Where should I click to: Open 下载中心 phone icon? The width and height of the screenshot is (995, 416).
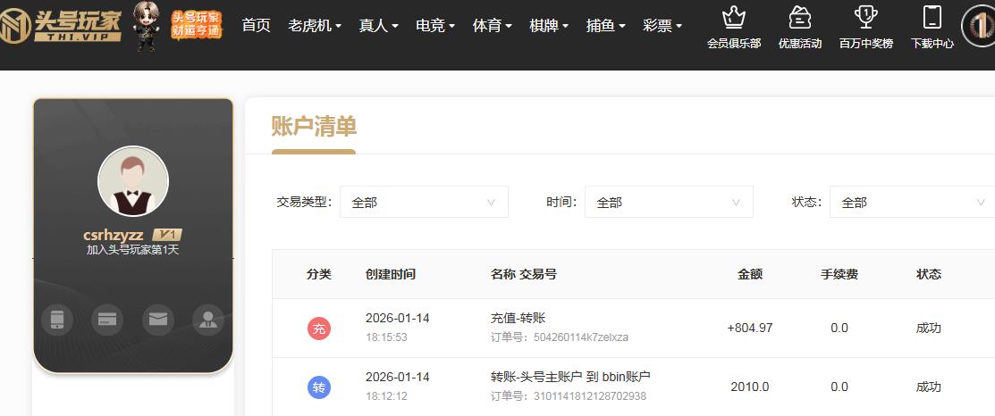pos(932,17)
